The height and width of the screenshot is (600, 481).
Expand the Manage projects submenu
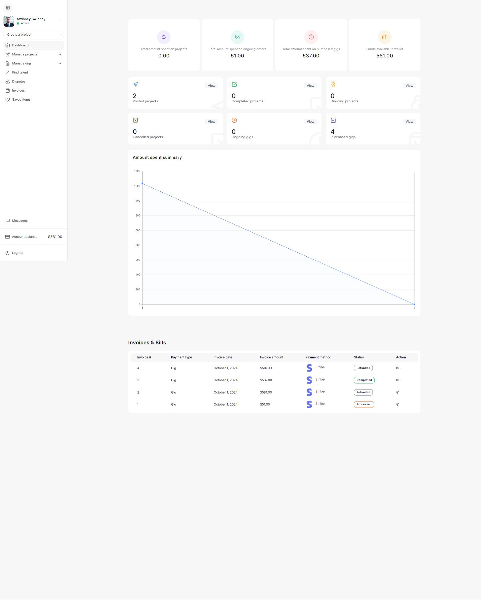(60, 54)
